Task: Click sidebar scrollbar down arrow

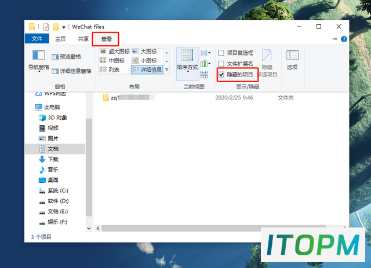Action: coord(89,228)
